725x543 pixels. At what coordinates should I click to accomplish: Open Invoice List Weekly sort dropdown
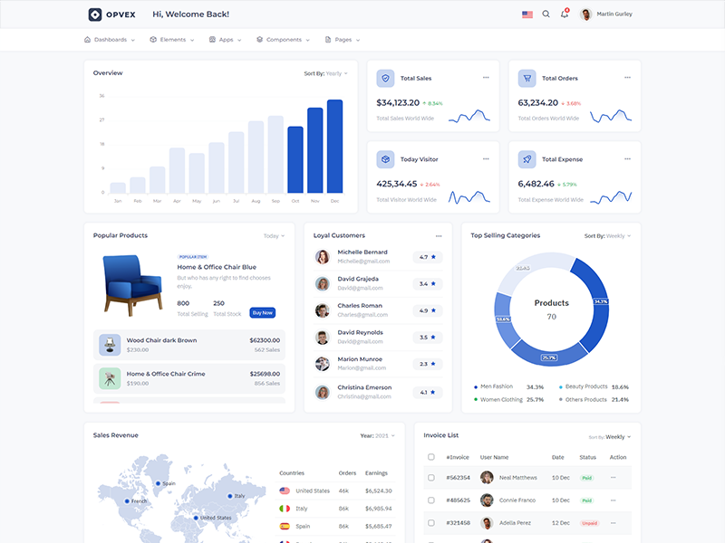[x=610, y=437]
